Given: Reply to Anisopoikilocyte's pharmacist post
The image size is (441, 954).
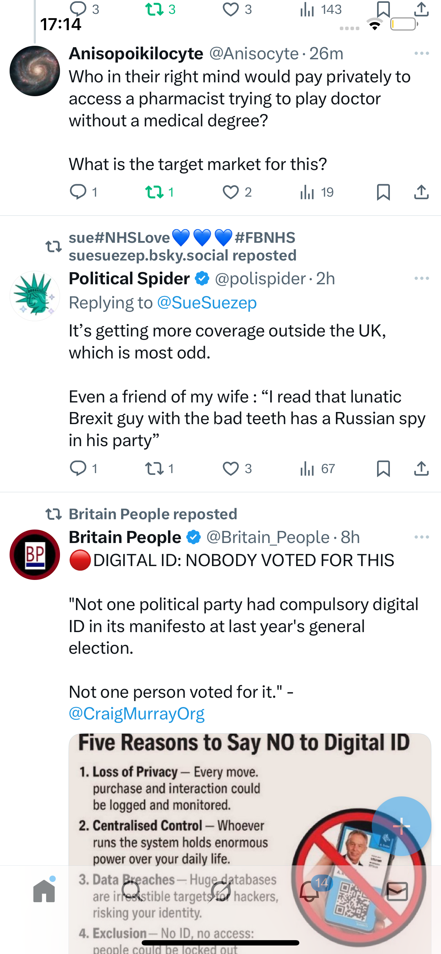Looking at the screenshot, I should click(78, 192).
